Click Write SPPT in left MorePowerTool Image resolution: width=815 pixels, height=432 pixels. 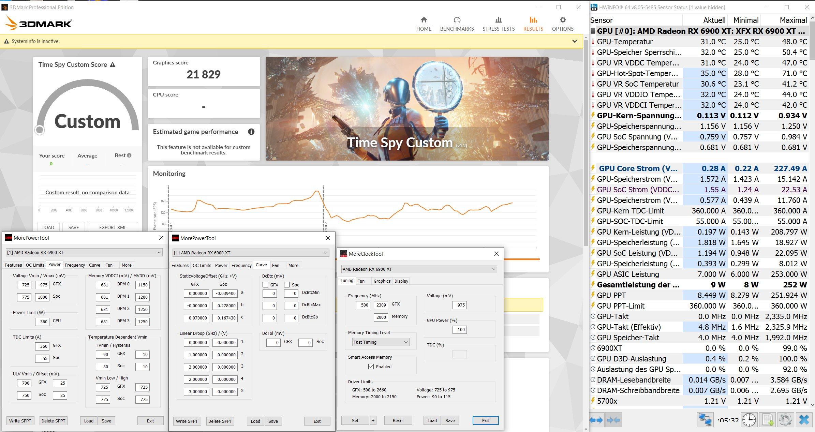[x=20, y=421]
